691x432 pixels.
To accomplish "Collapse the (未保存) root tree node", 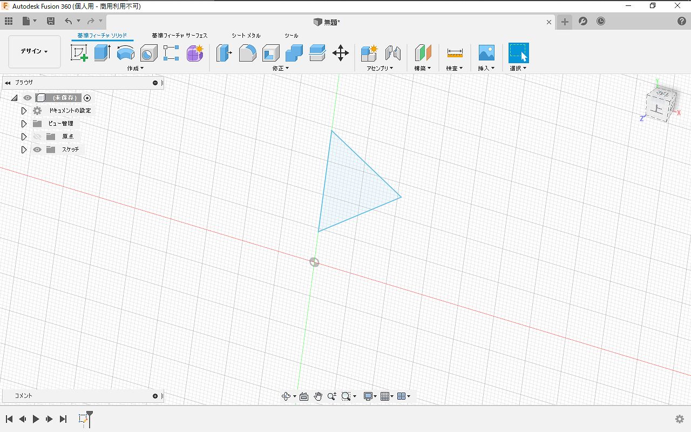I will coord(14,98).
